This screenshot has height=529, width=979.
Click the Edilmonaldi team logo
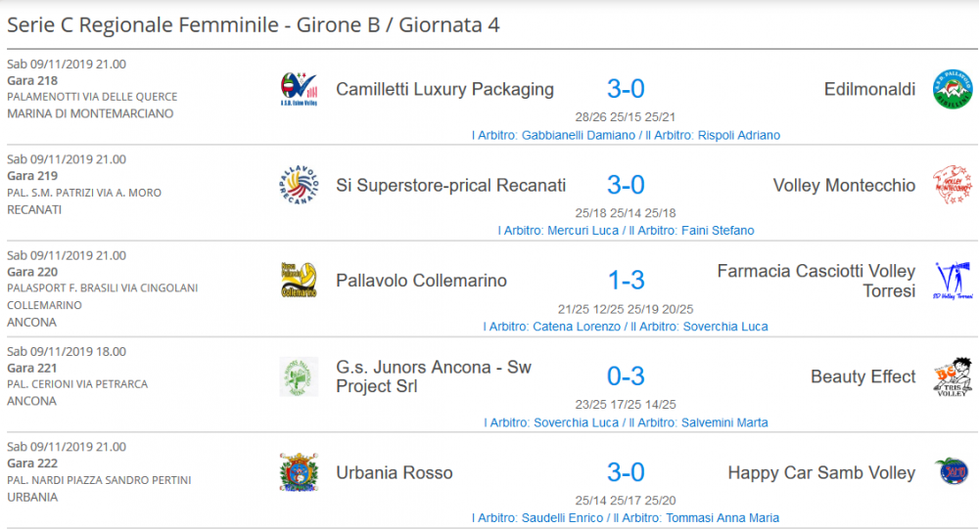(952, 89)
